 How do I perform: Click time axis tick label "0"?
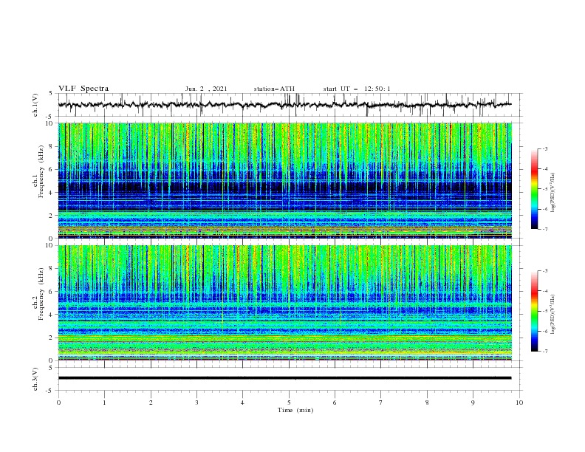pos(58,403)
